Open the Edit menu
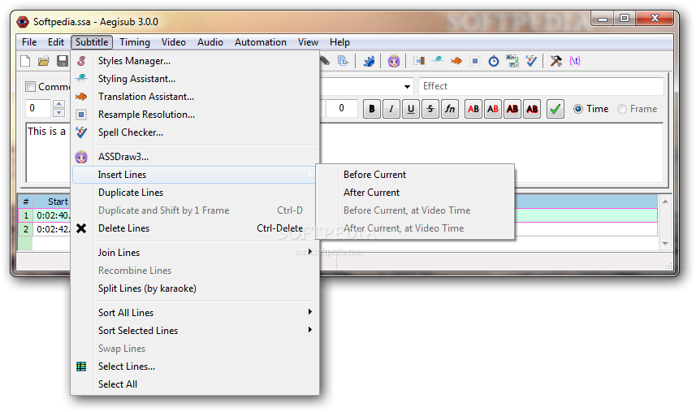The height and width of the screenshot is (412, 696). (x=56, y=42)
